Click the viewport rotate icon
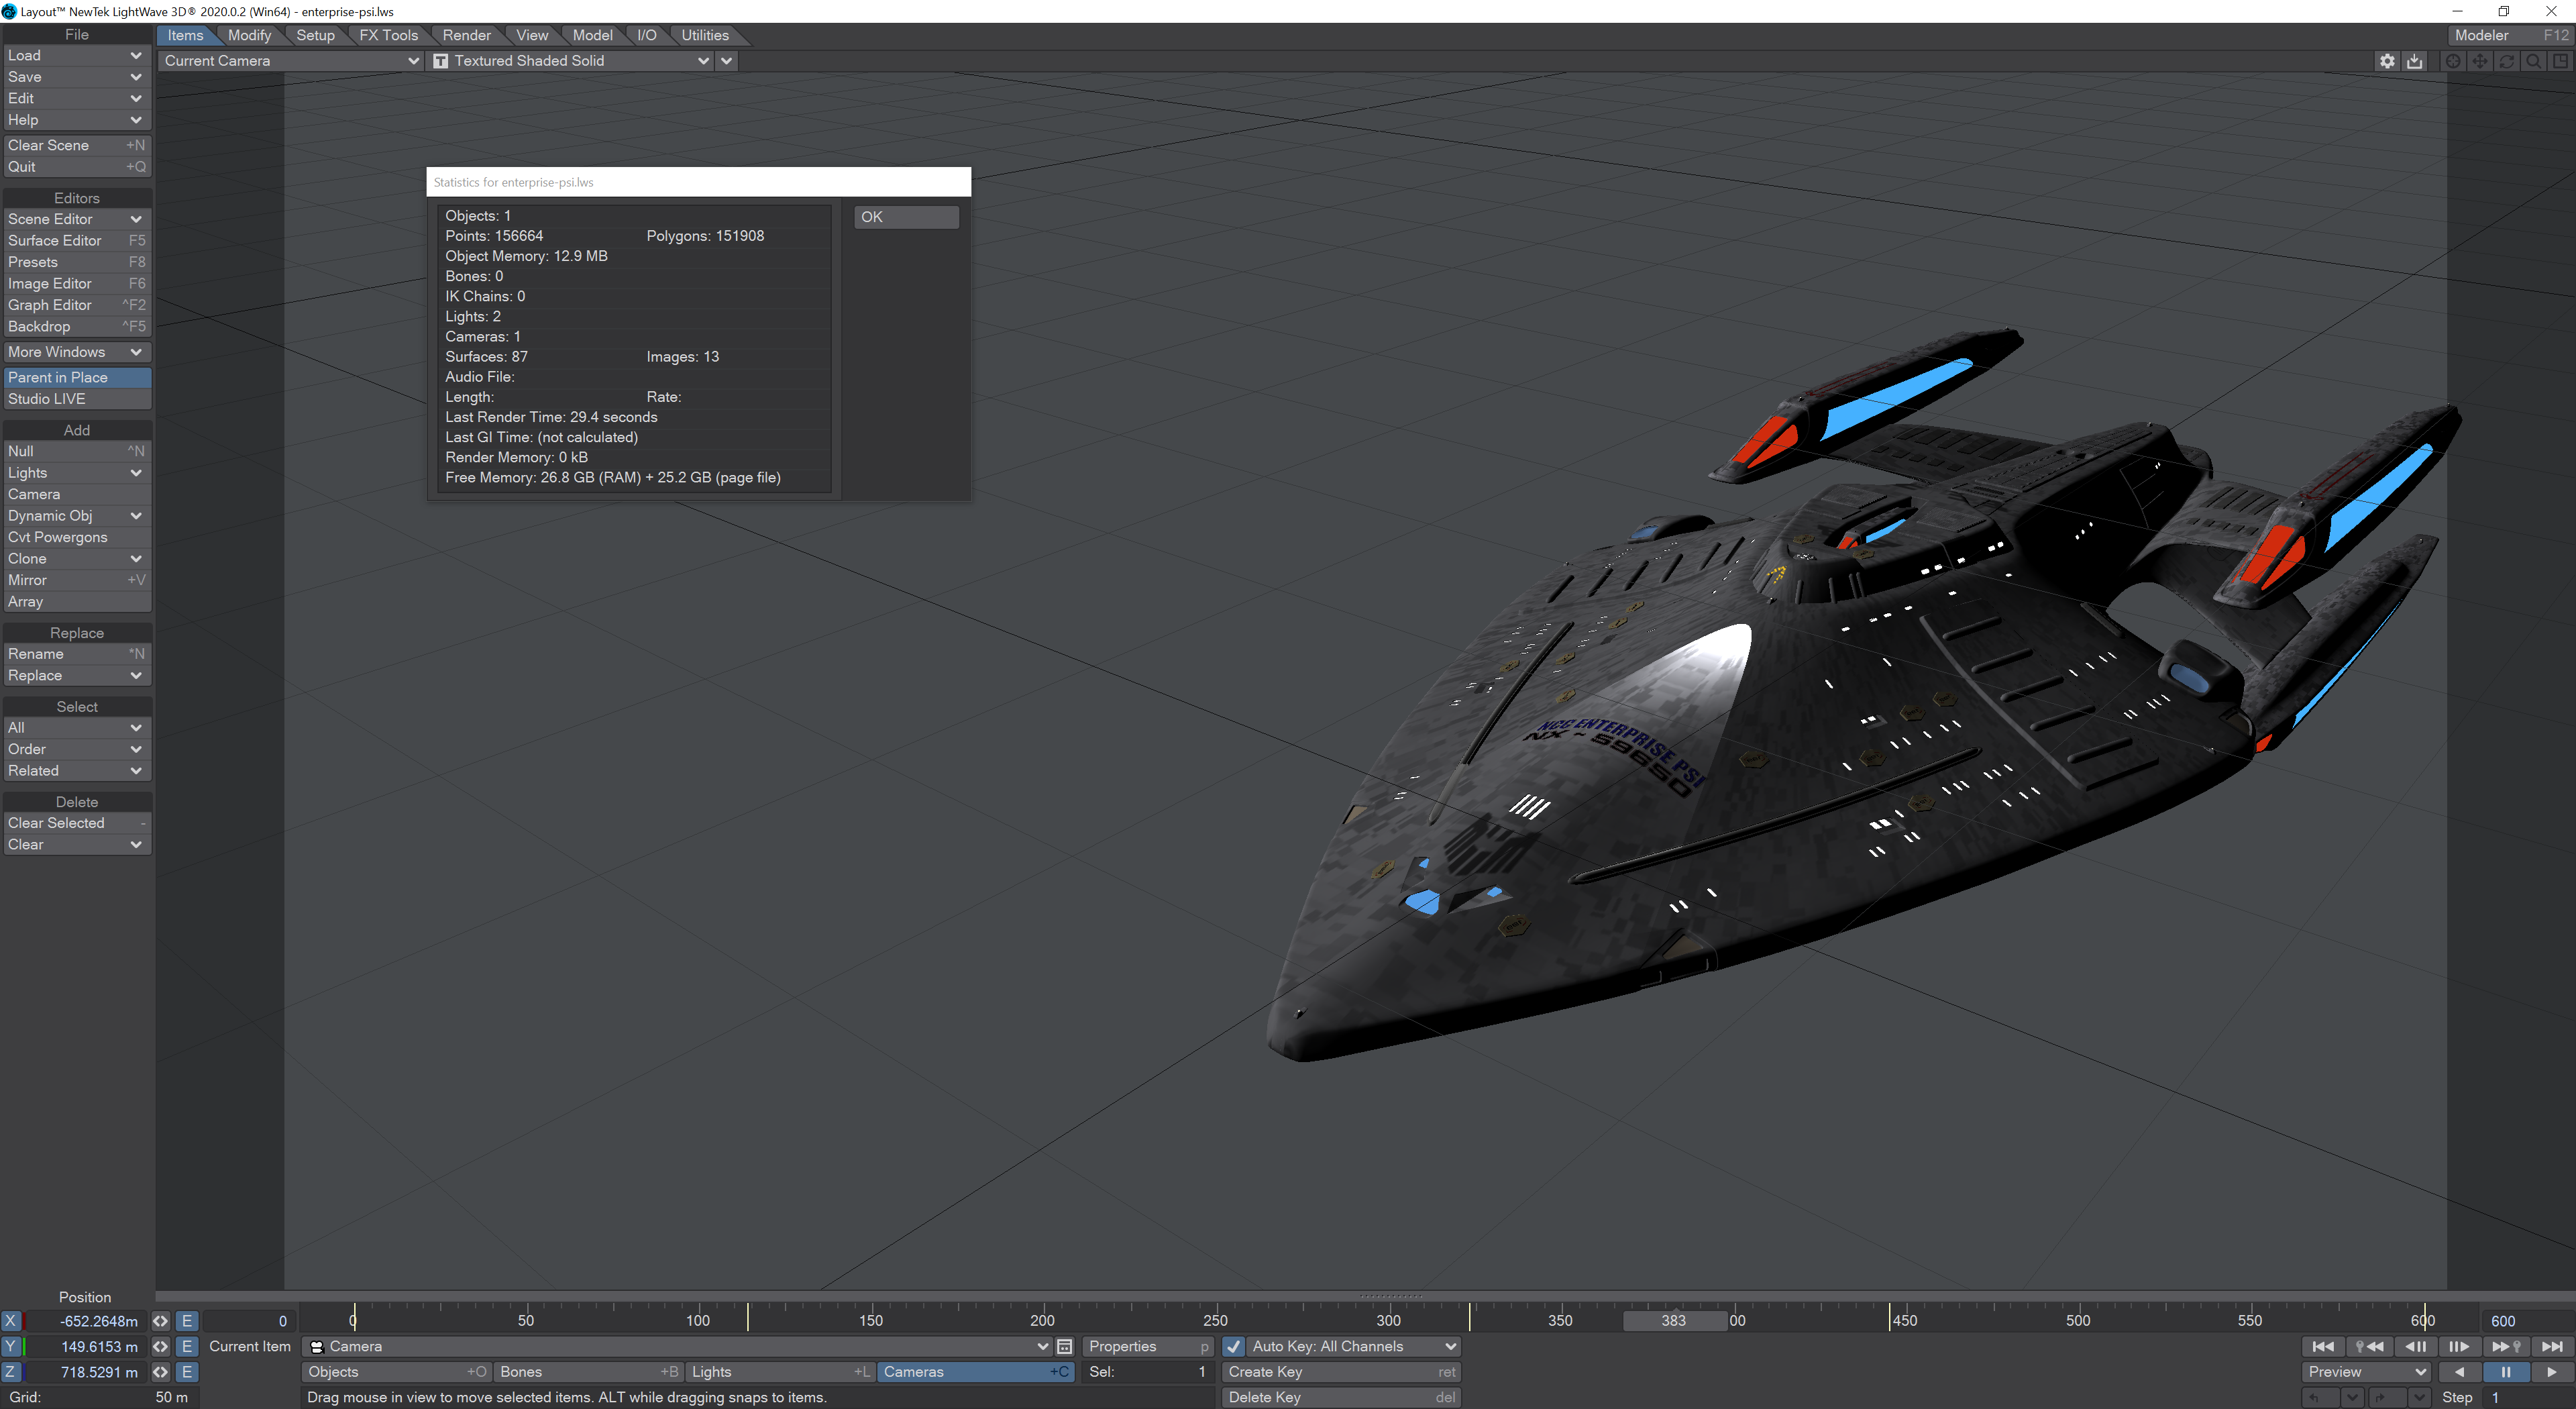 pyautogui.click(x=2507, y=61)
